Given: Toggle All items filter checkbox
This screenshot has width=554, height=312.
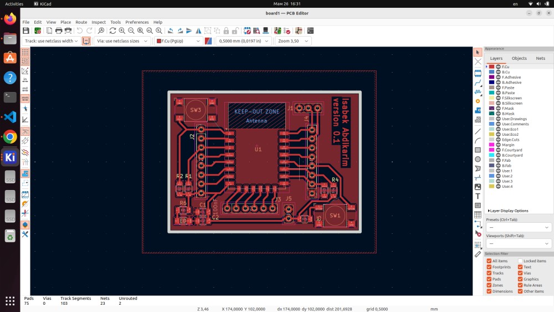Looking at the screenshot, I should 489,261.
